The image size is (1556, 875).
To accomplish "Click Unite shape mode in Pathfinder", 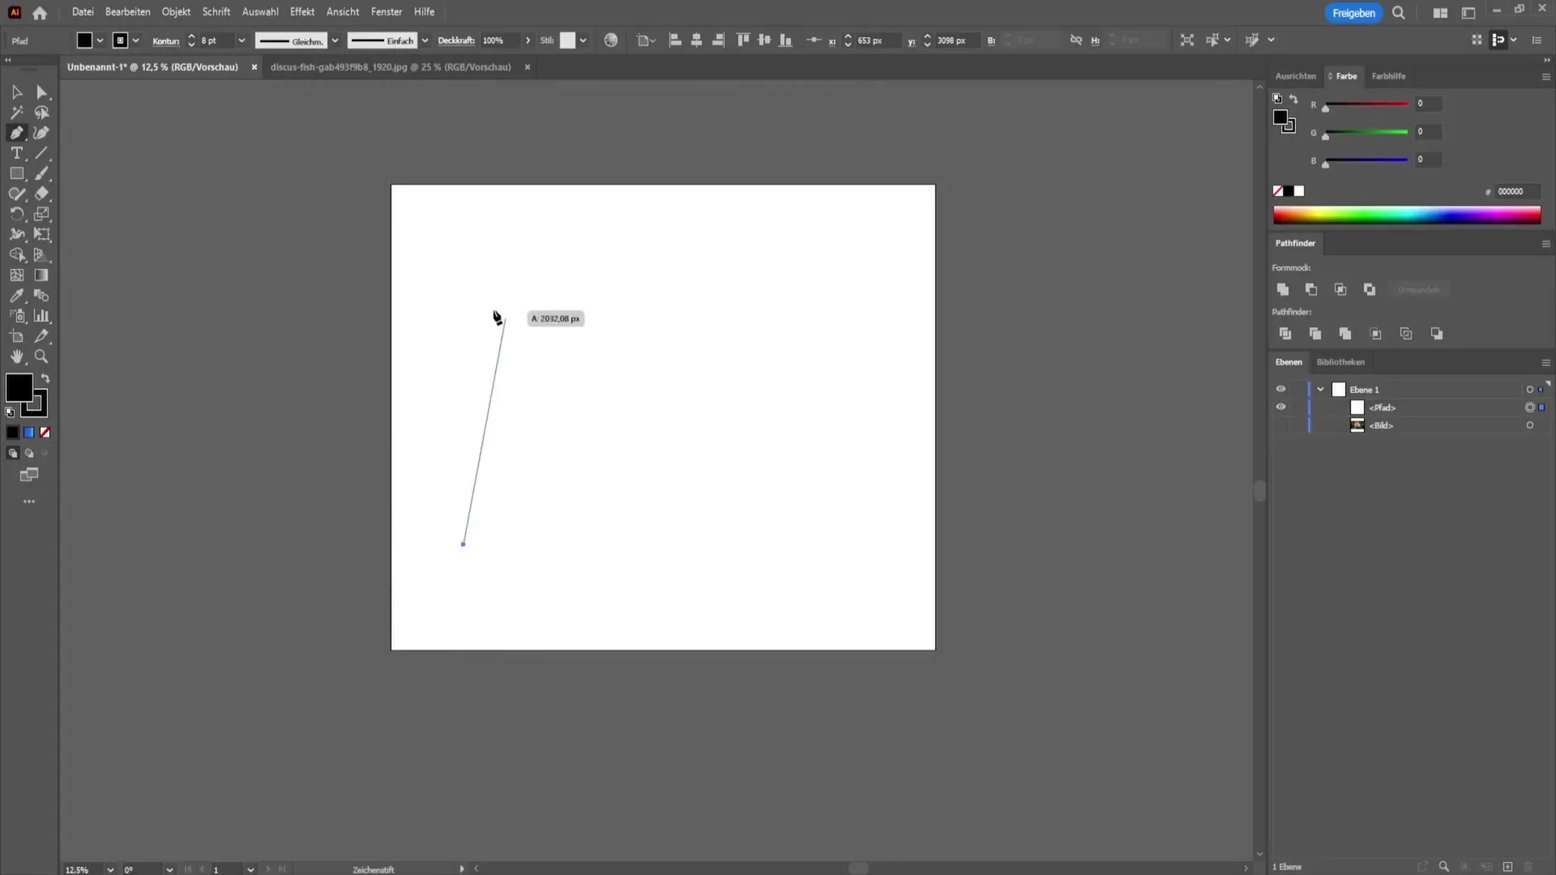I will pos(1283,289).
